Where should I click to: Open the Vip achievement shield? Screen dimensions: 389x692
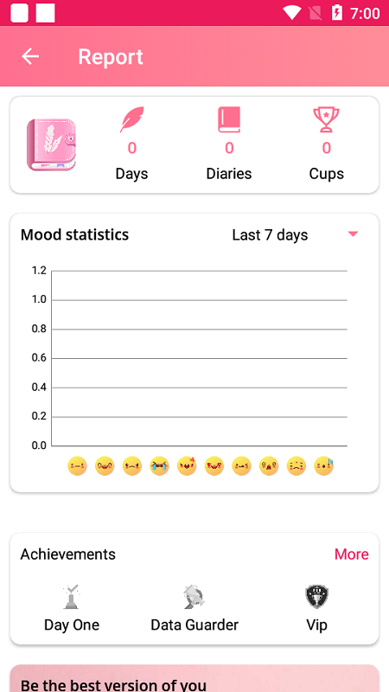tap(316, 597)
